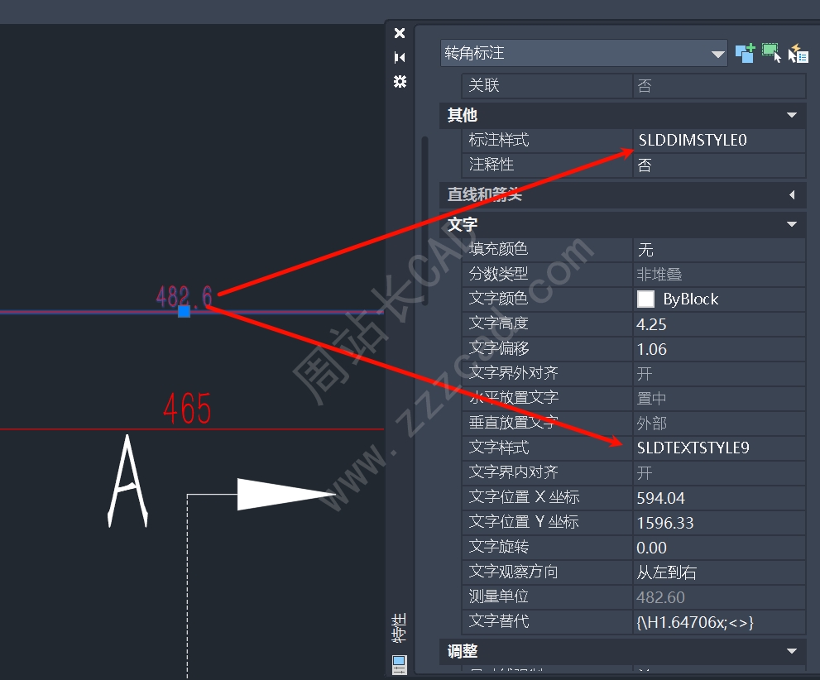Image resolution: width=820 pixels, height=680 pixels.
Task: Click the 注释性 value 否
Action: [718, 165]
